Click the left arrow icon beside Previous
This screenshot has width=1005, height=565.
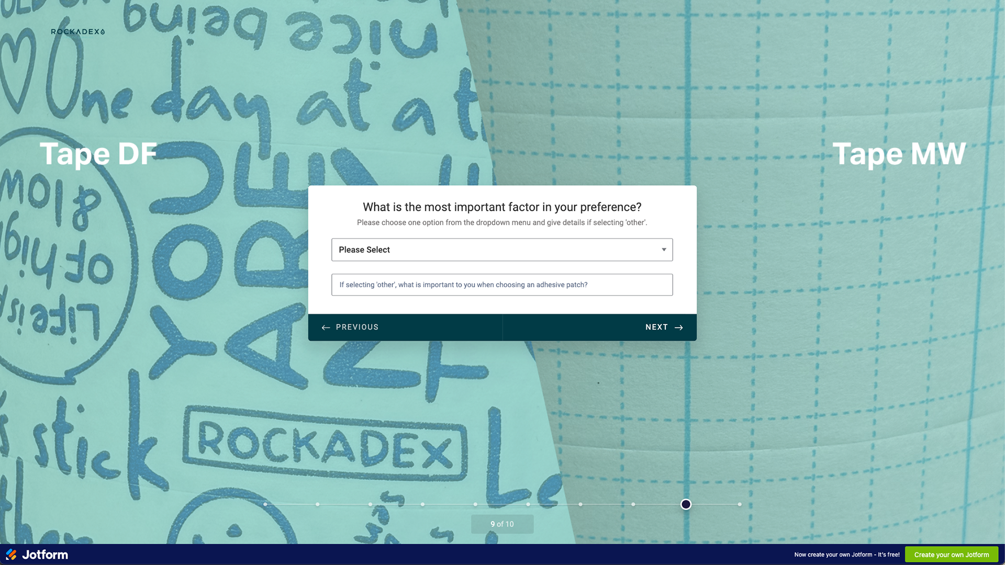[x=326, y=327]
